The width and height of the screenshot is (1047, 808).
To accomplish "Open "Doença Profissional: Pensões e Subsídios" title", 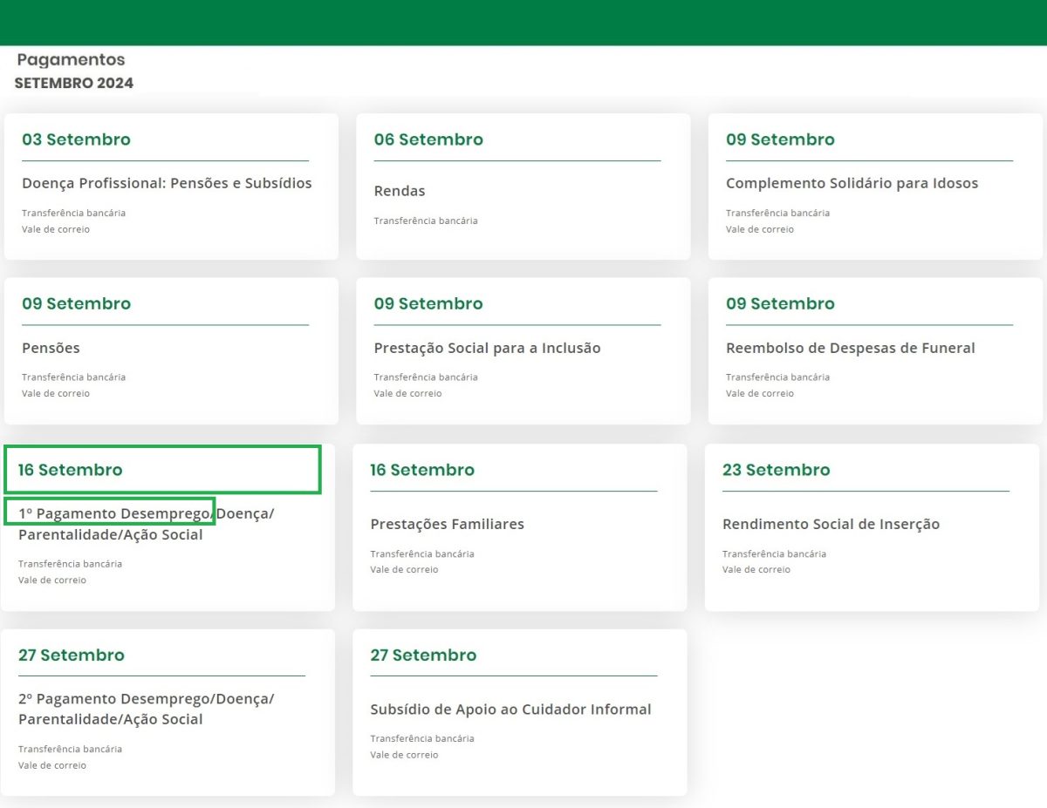I will point(167,184).
